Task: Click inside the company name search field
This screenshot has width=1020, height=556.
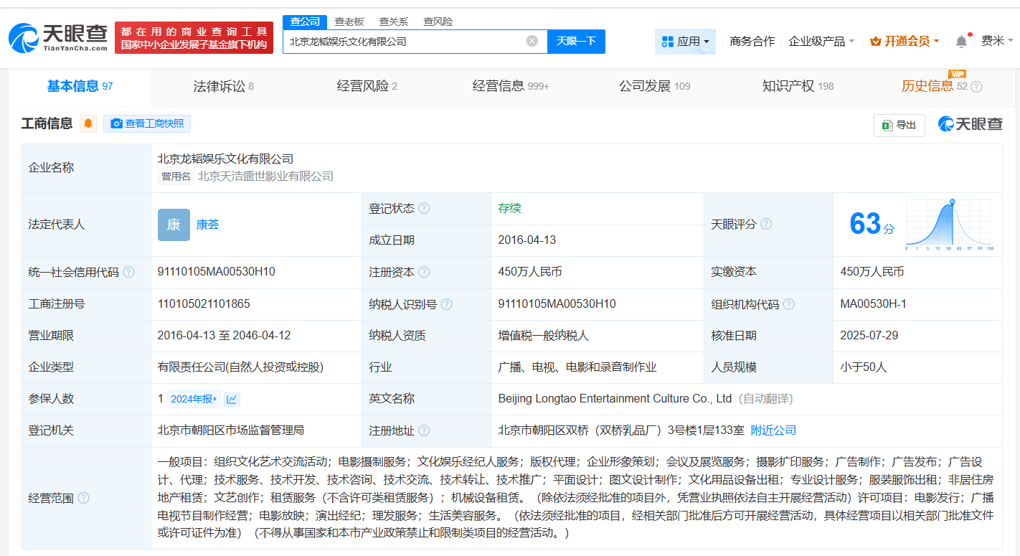Action: tap(402, 41)
